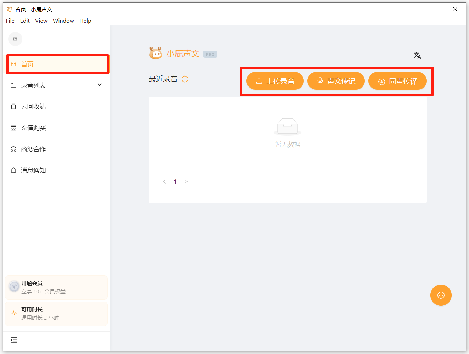
Task: Go to previous page arrow
Action: [164, 182]
